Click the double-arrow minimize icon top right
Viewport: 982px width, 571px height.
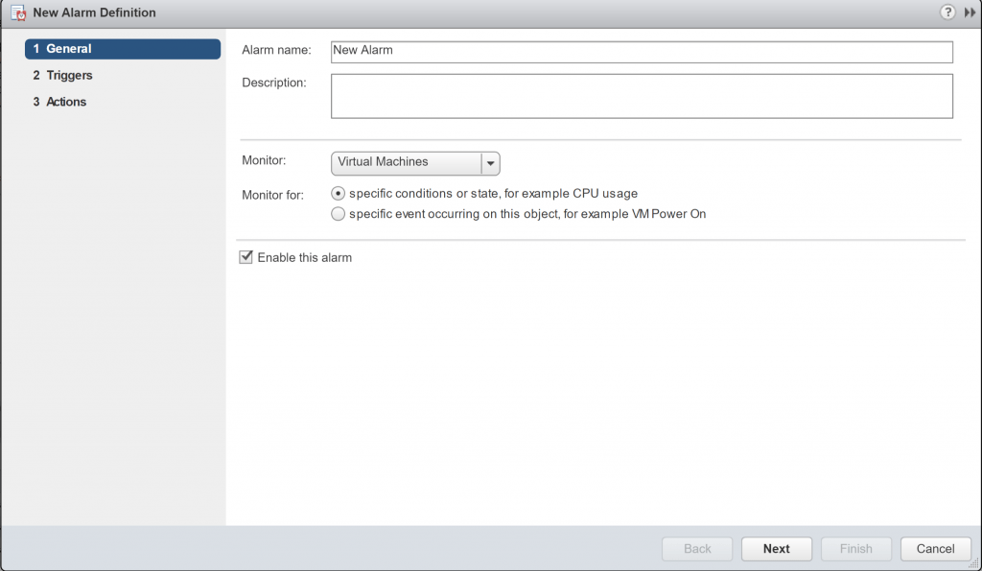point(969,12)
